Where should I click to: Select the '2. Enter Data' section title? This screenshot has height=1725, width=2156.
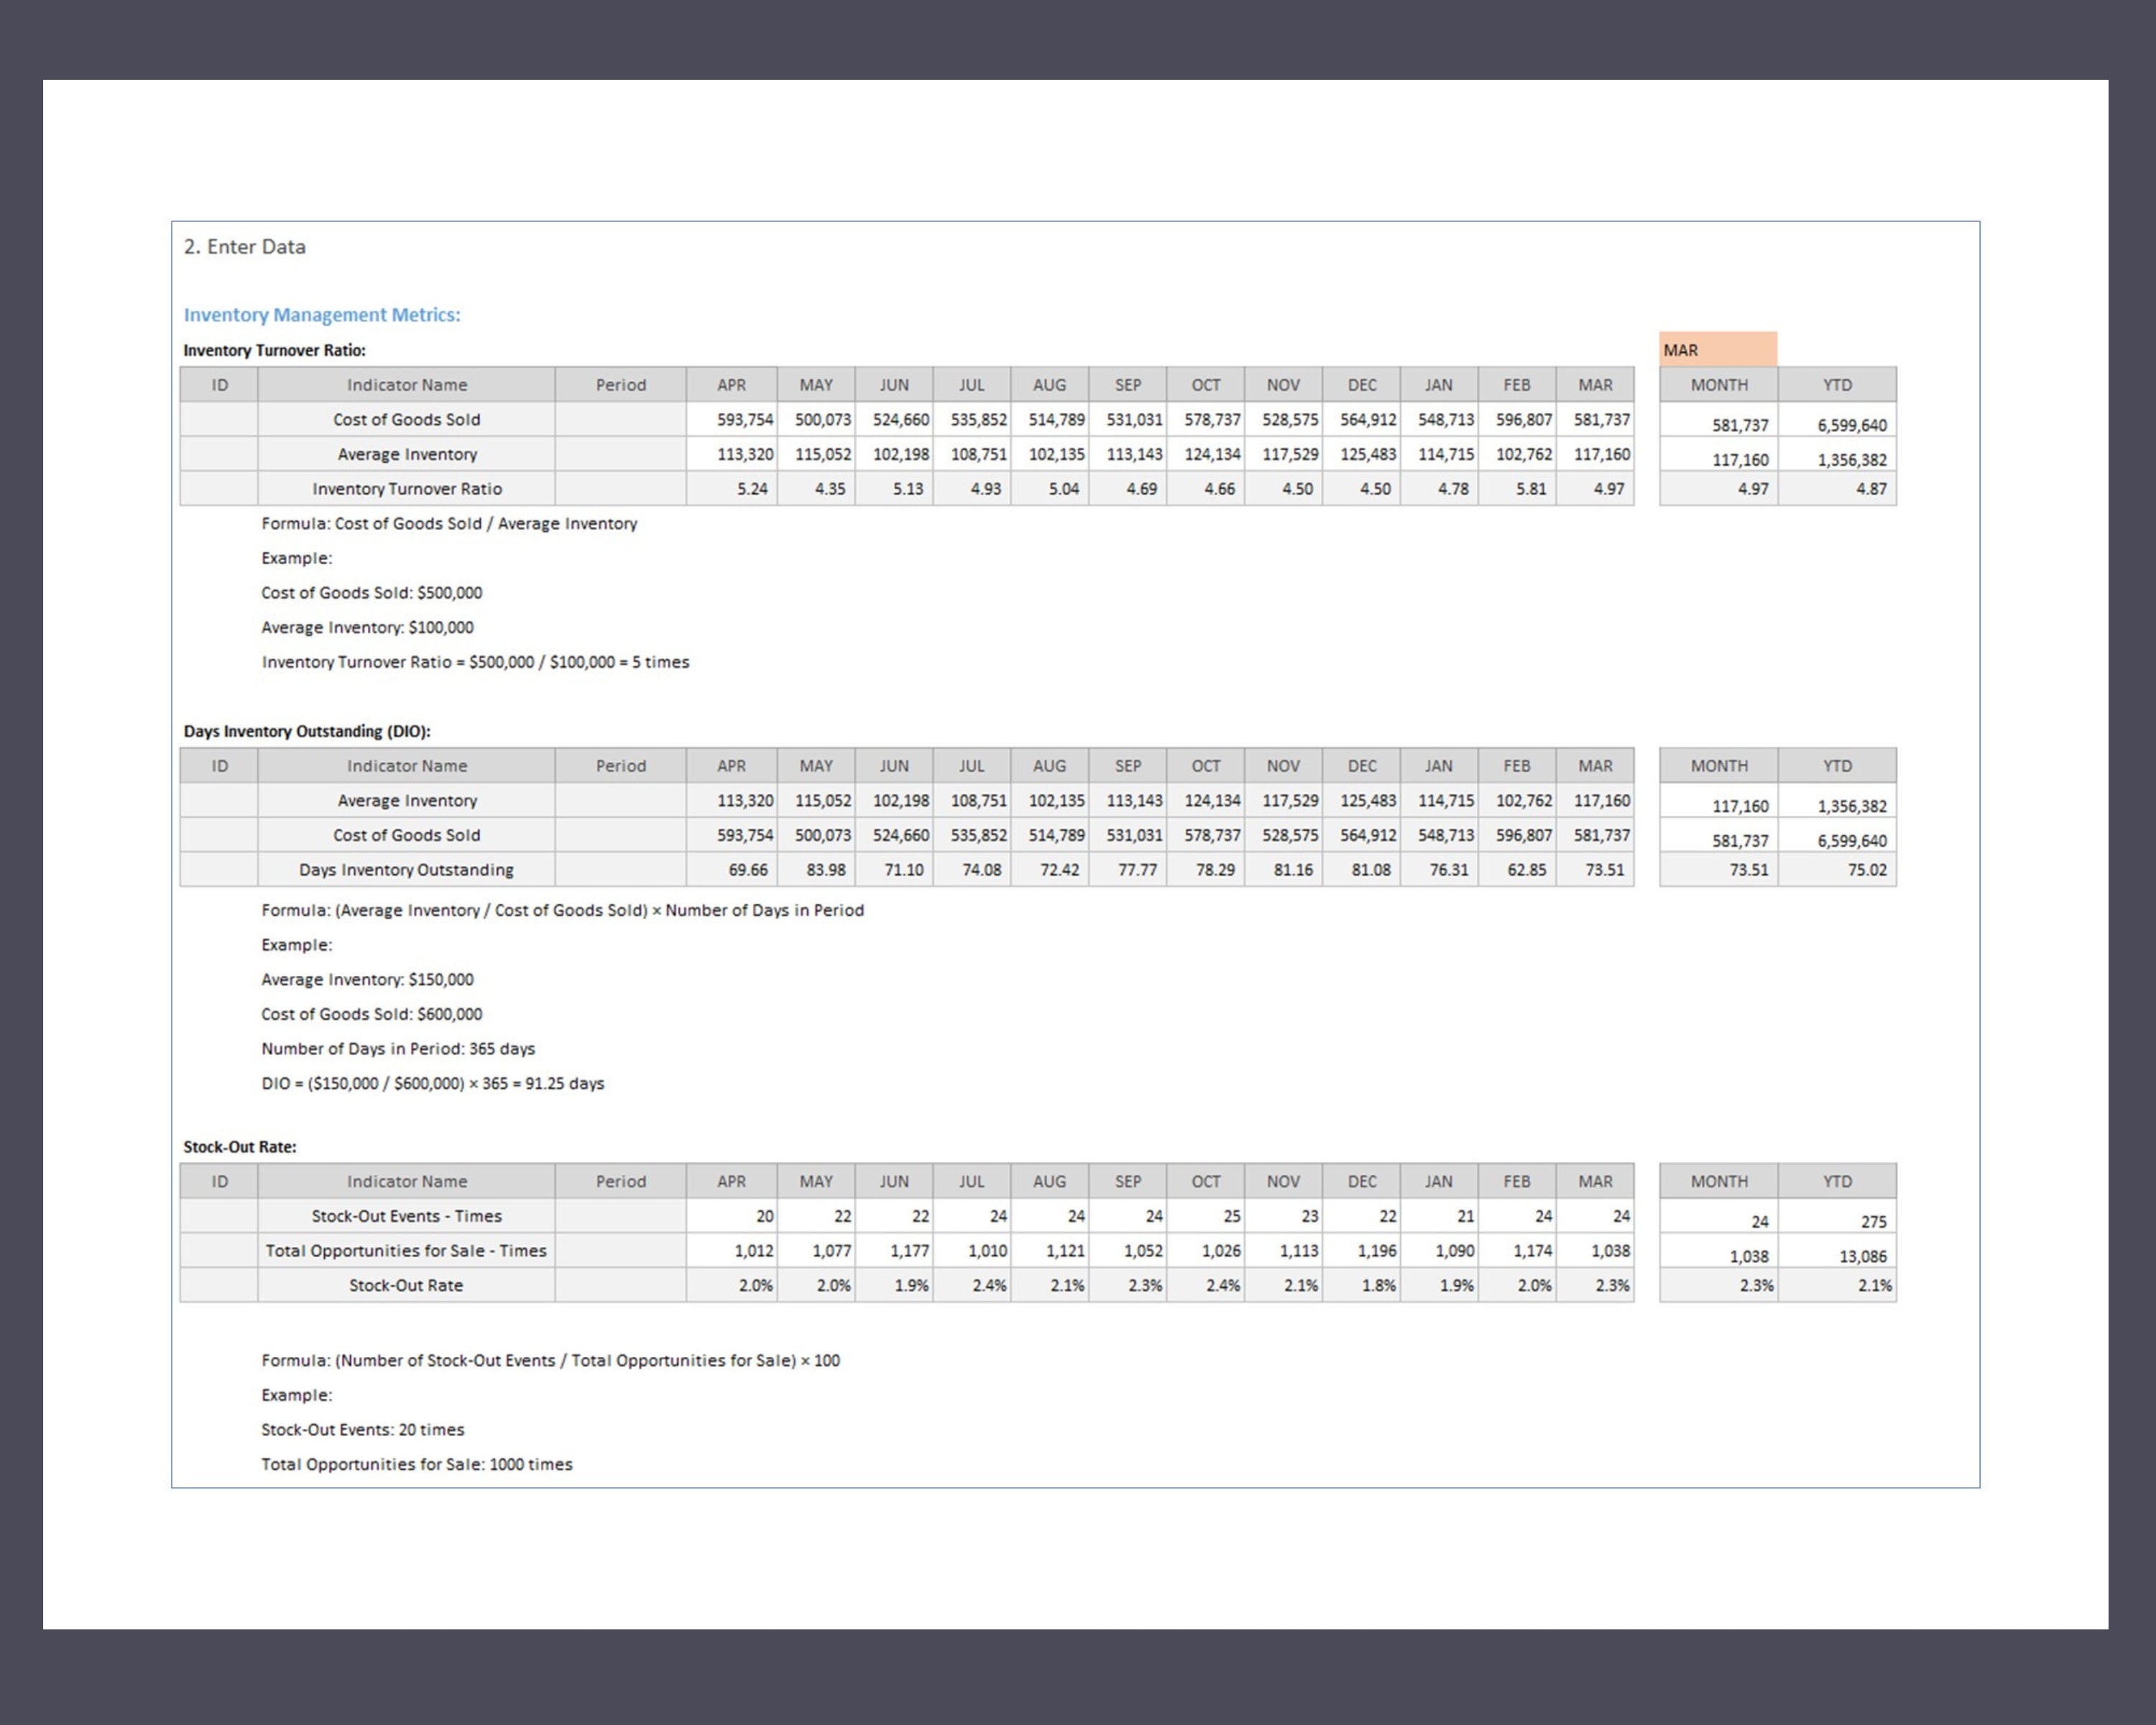tap(245, 246)
